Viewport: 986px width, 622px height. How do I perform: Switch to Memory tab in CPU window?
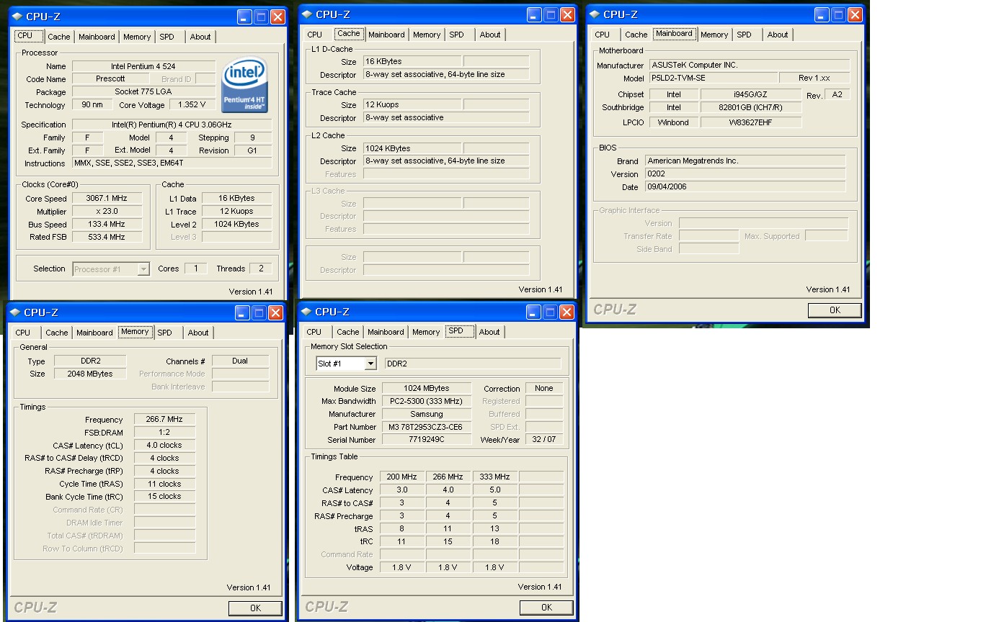[137, 37]
